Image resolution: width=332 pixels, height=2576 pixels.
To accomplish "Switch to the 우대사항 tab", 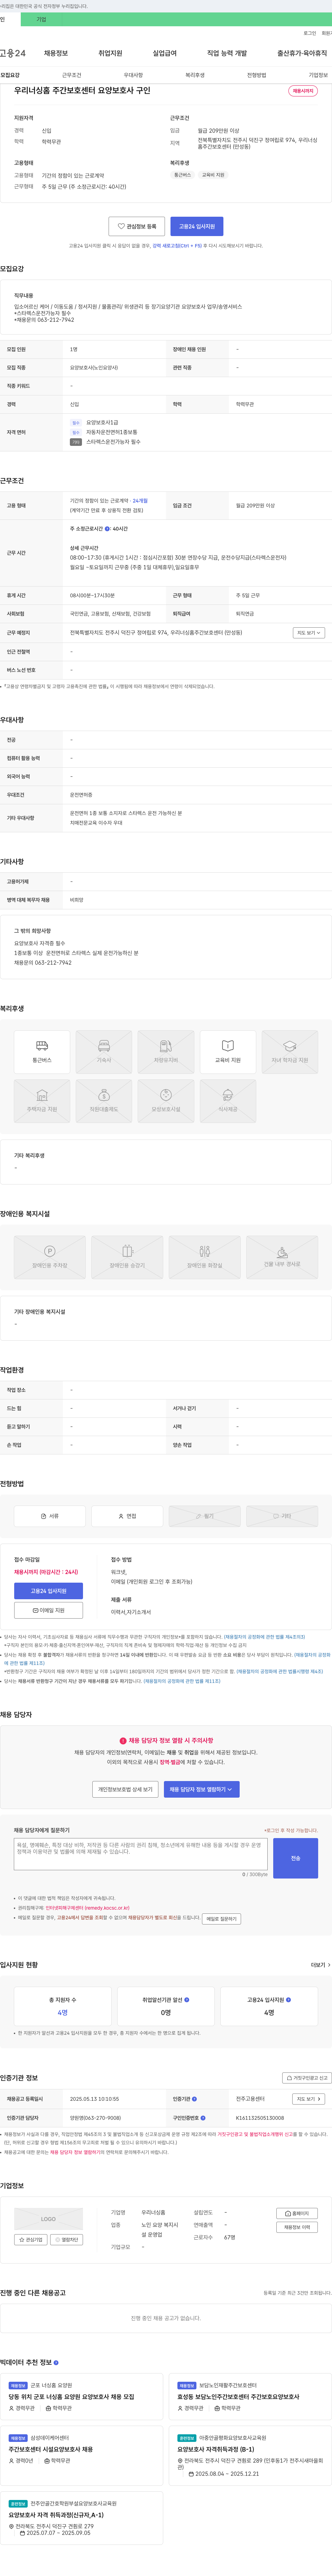I will pyautogui.click(x=133, y=75).
